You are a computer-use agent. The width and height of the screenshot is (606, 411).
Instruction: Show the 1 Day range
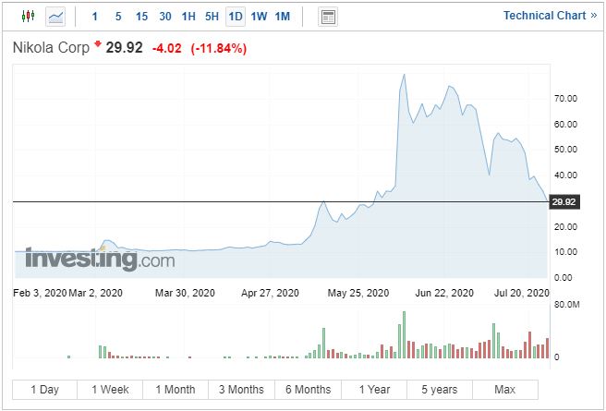pos(45,390)
